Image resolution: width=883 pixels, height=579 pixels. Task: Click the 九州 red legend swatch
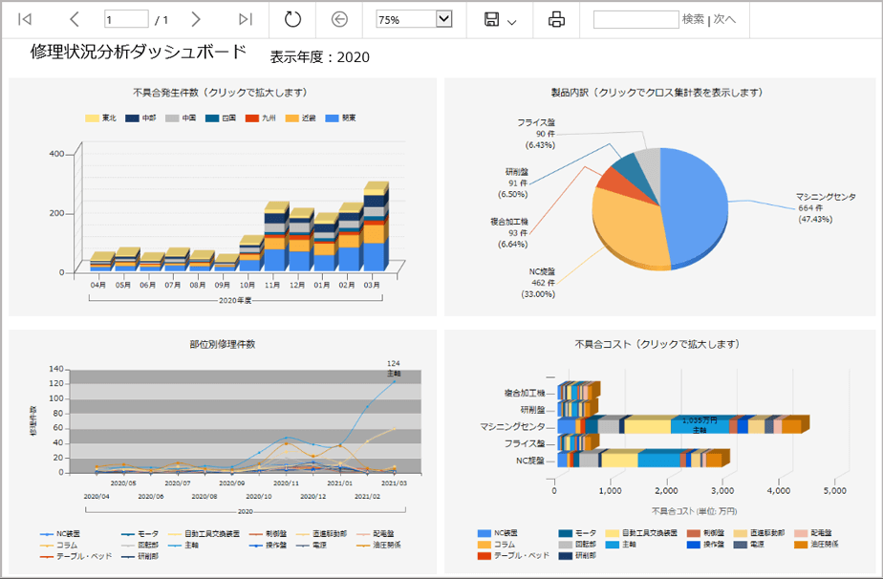click(252, 118)
